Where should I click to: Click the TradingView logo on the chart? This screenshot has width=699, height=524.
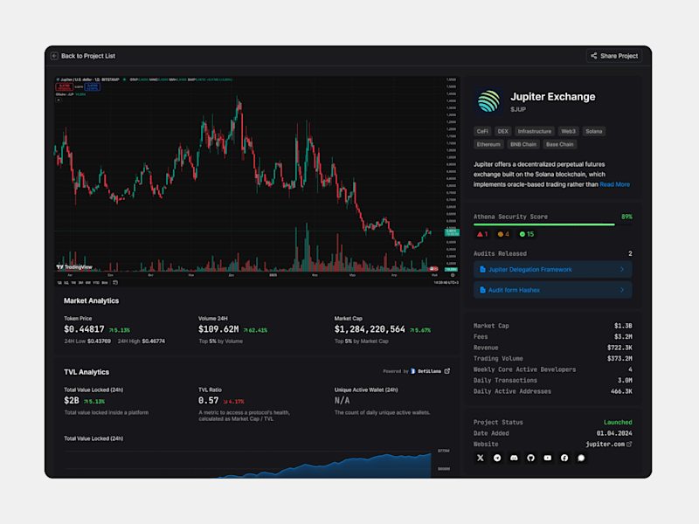74,267
